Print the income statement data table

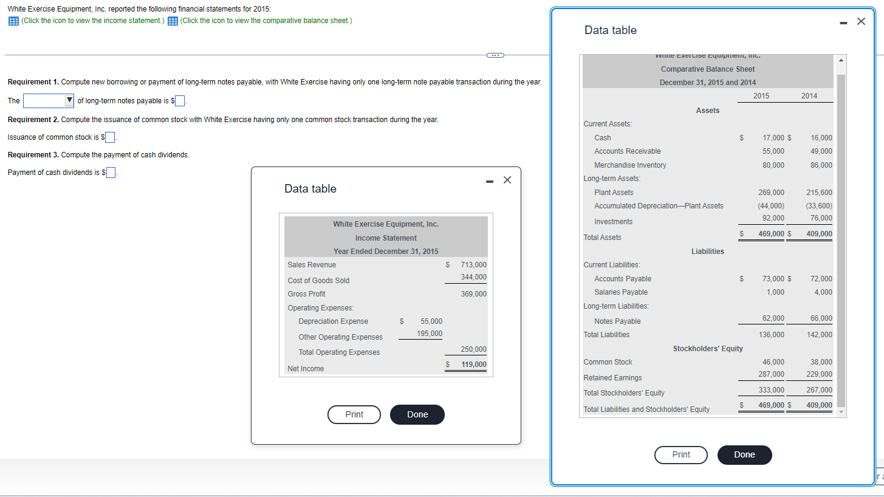pyautogui.click(x=354, y=414)
